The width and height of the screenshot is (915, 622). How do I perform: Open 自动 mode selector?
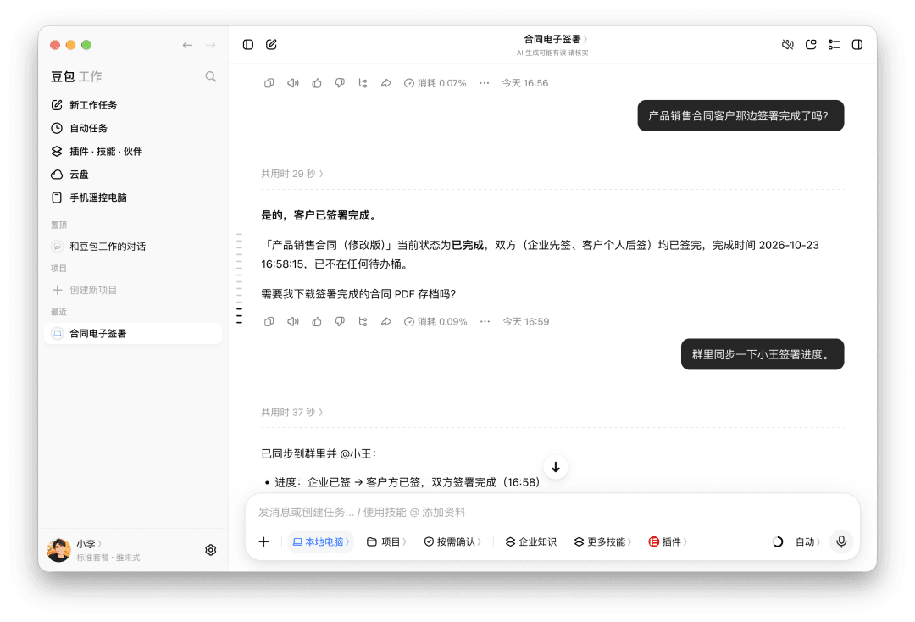coord(808,542)
